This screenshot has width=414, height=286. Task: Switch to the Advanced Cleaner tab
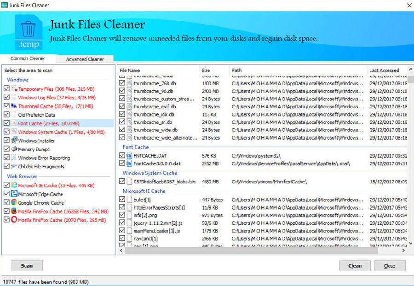(x=85, y=59)
